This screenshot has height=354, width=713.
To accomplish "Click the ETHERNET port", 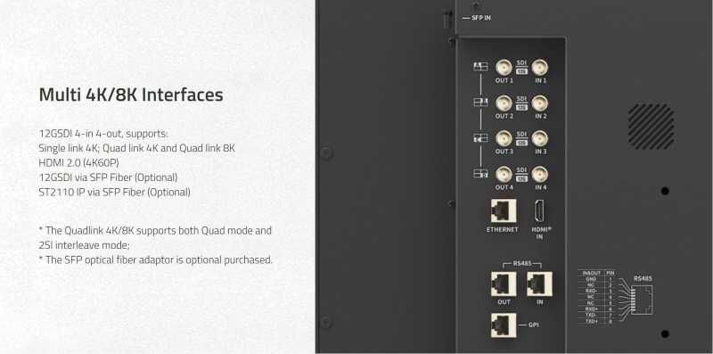I will (504, 210).
